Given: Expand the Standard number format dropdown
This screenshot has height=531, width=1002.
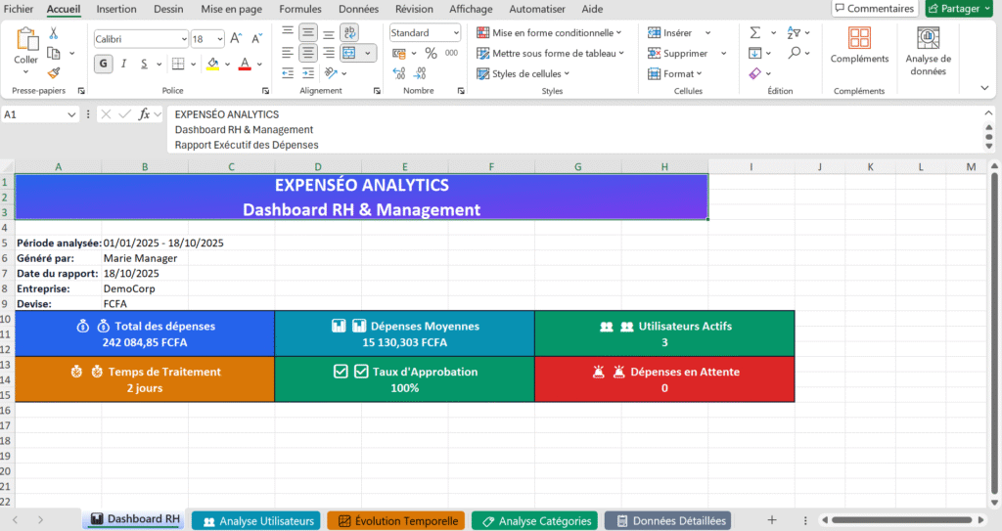Looking at the screenshot, I should (x=456, y=32).
